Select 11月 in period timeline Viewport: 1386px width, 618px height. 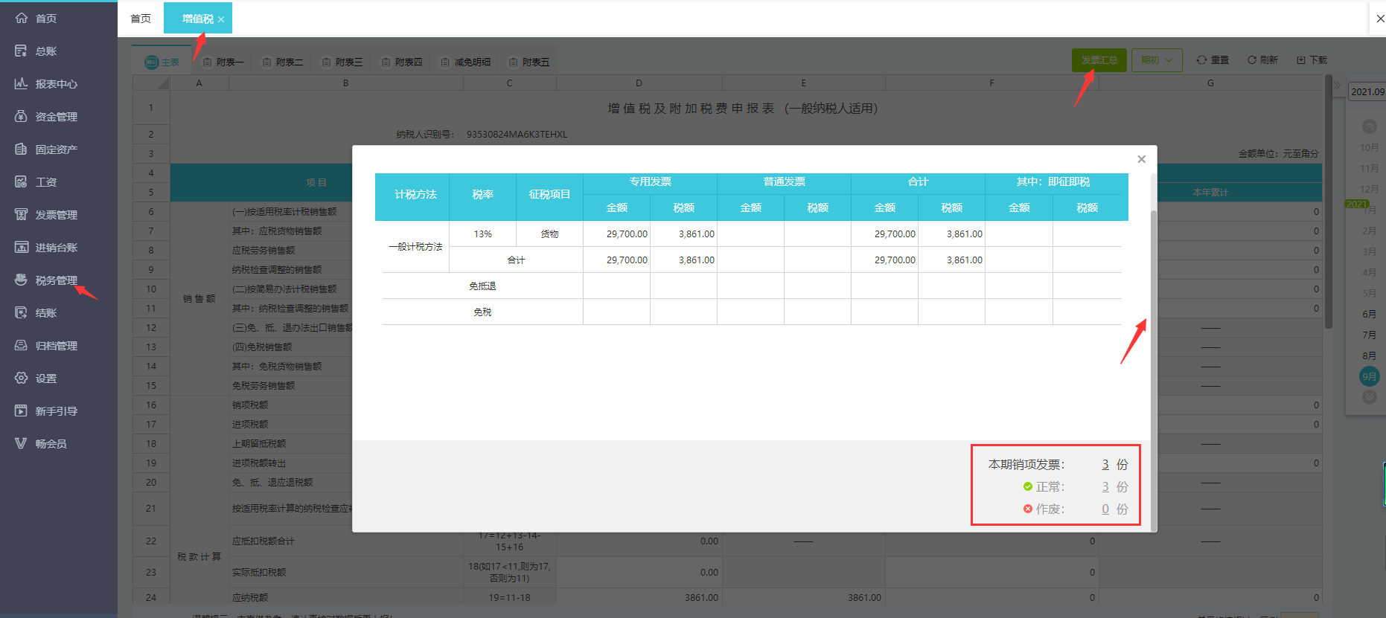[1370, 169]
